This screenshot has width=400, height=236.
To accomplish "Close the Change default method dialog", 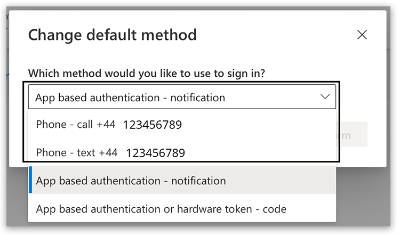I will pos(362,35).
